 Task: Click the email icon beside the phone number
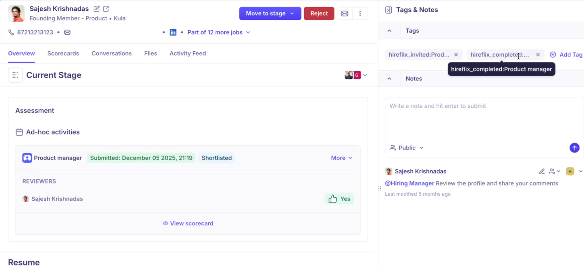(67, 32)
